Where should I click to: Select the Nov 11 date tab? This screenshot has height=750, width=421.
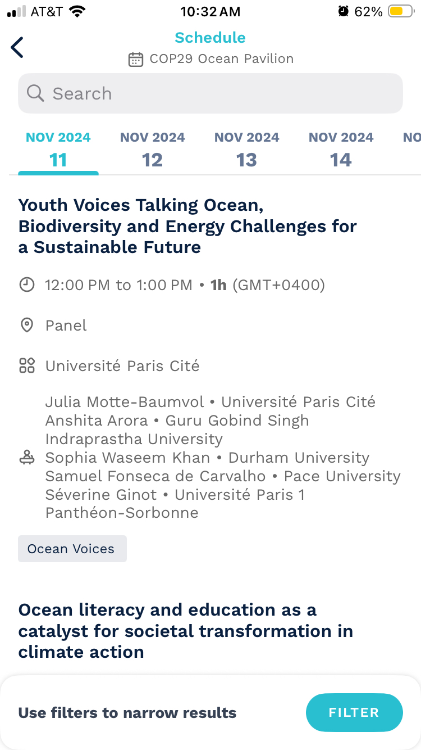58,151
